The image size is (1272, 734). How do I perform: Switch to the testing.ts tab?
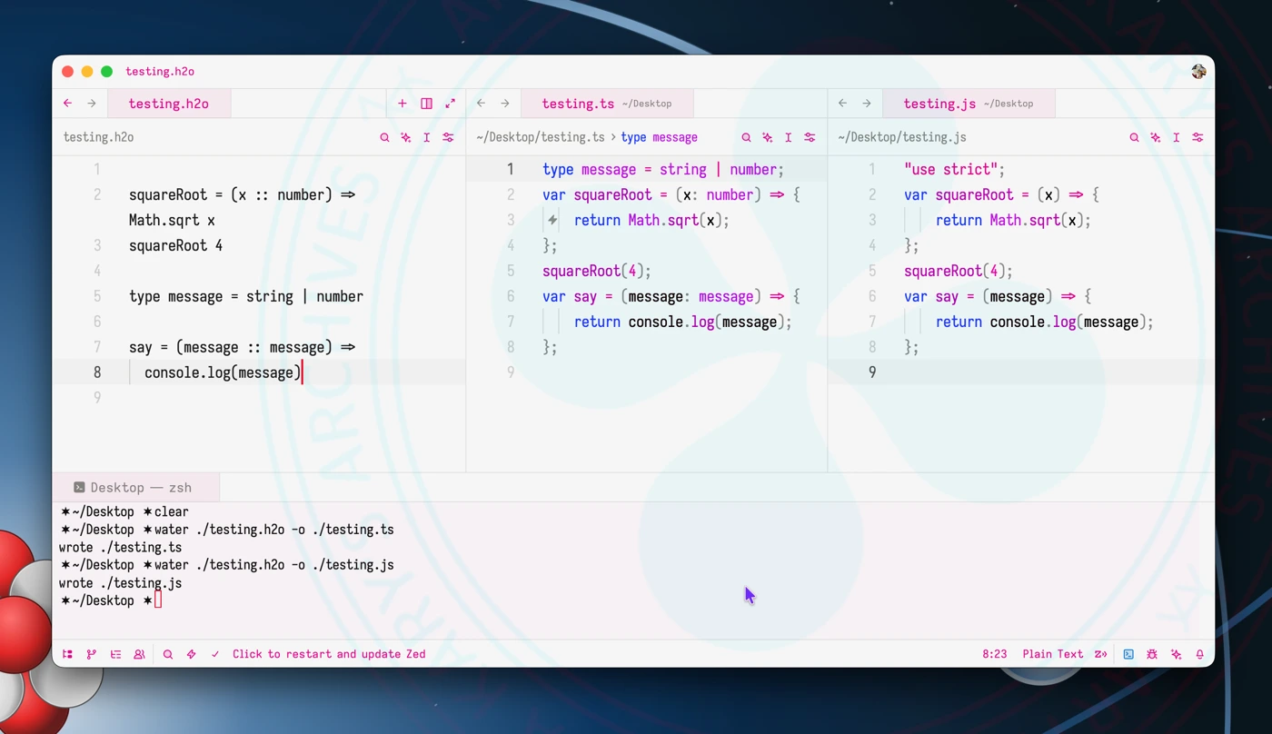(x=579, y=104)
